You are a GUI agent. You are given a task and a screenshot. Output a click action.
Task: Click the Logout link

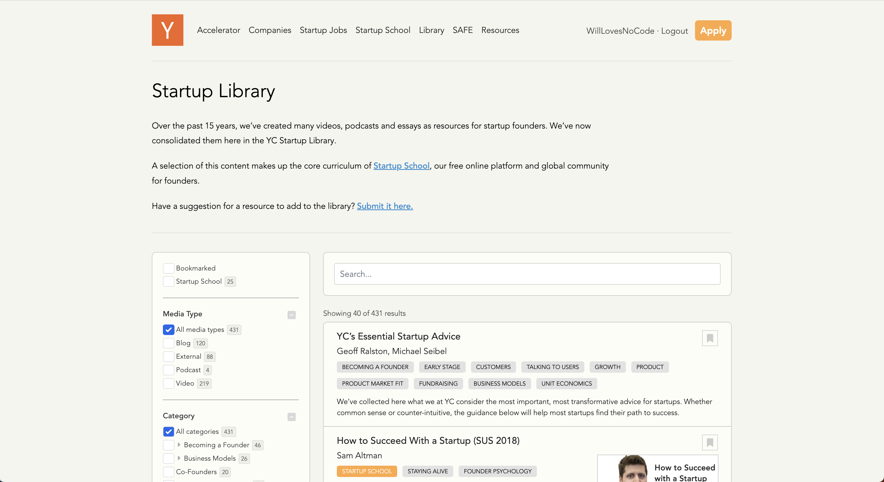(x=674, y=31)
